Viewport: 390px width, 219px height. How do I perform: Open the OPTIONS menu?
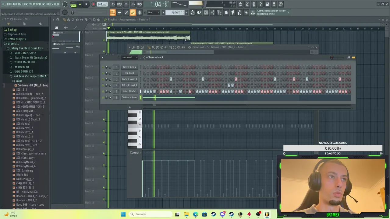(x=41, y=4)
